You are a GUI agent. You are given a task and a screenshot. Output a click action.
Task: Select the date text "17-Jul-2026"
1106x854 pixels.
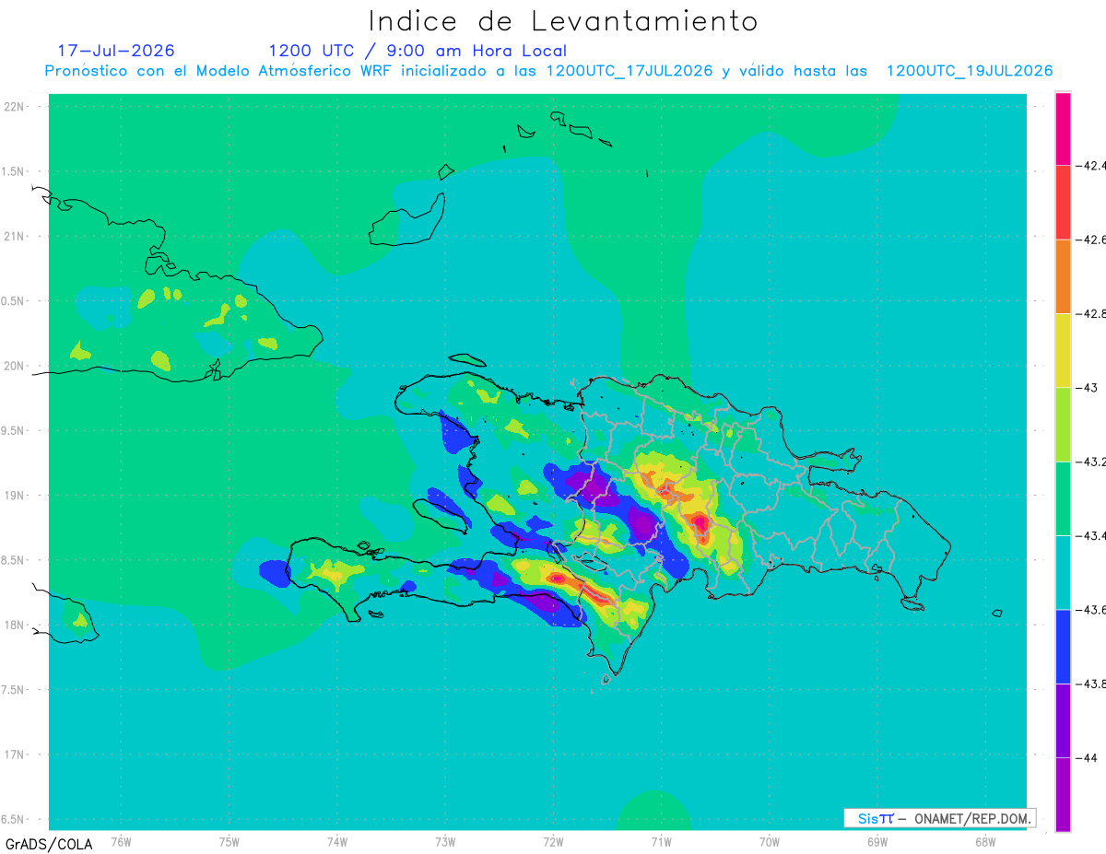click(x=116, y=51)
